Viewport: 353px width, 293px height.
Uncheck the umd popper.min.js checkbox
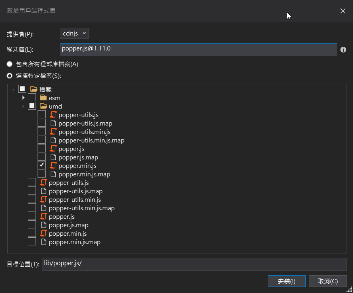point(42,165)
